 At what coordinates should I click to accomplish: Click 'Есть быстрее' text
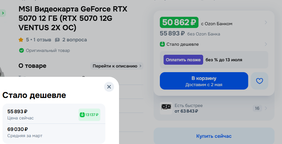pyautogui.click(x=189, y=105)
